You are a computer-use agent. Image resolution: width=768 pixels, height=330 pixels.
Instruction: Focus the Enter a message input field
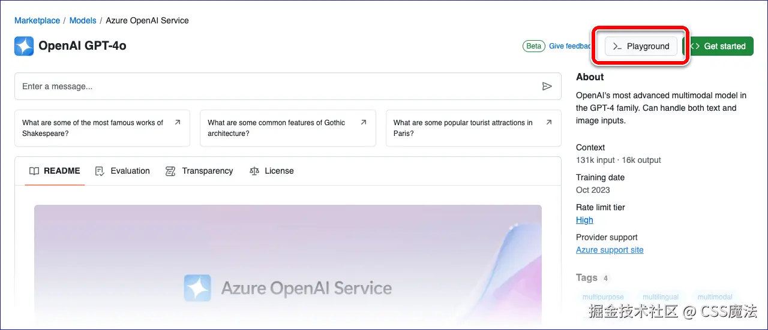tap(276, 86)
